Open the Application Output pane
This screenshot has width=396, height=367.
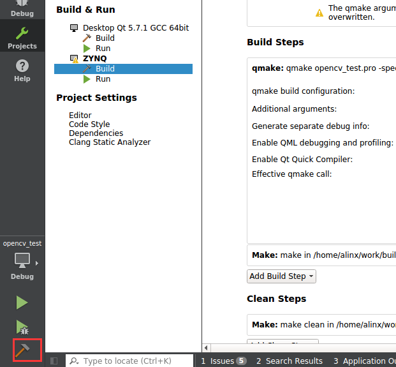coord(363,361)
